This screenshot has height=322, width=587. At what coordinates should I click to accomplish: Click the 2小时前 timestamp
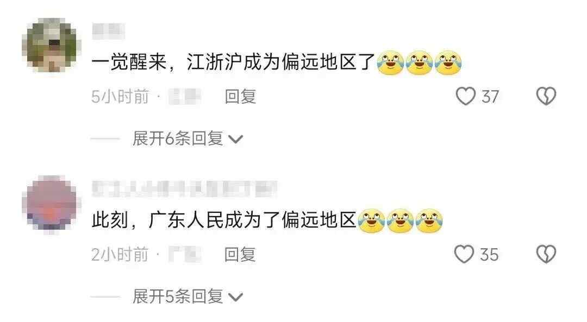tap(120, 255)
